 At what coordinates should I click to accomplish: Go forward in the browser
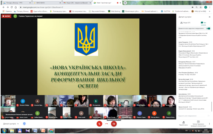pos(7,7)
